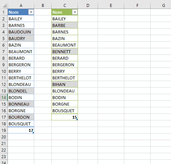The width and height of the screenshot is (171, 164).
Task: Select cell BEAUMONT in column C
Action: (65, 45)
